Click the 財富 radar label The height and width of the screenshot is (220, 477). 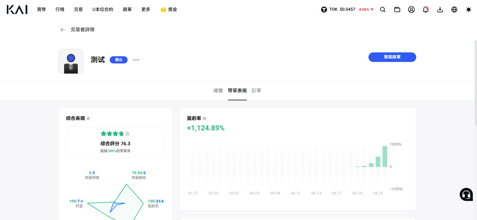(x=79, y=206)
